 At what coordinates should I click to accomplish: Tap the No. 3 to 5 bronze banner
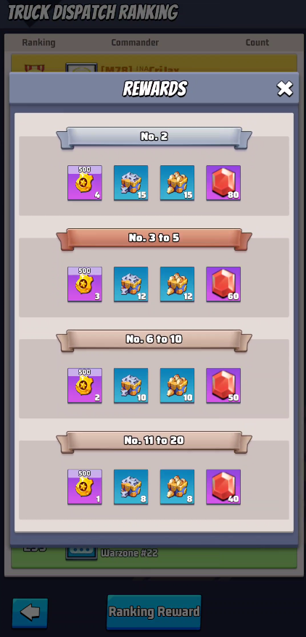point(154,239)
